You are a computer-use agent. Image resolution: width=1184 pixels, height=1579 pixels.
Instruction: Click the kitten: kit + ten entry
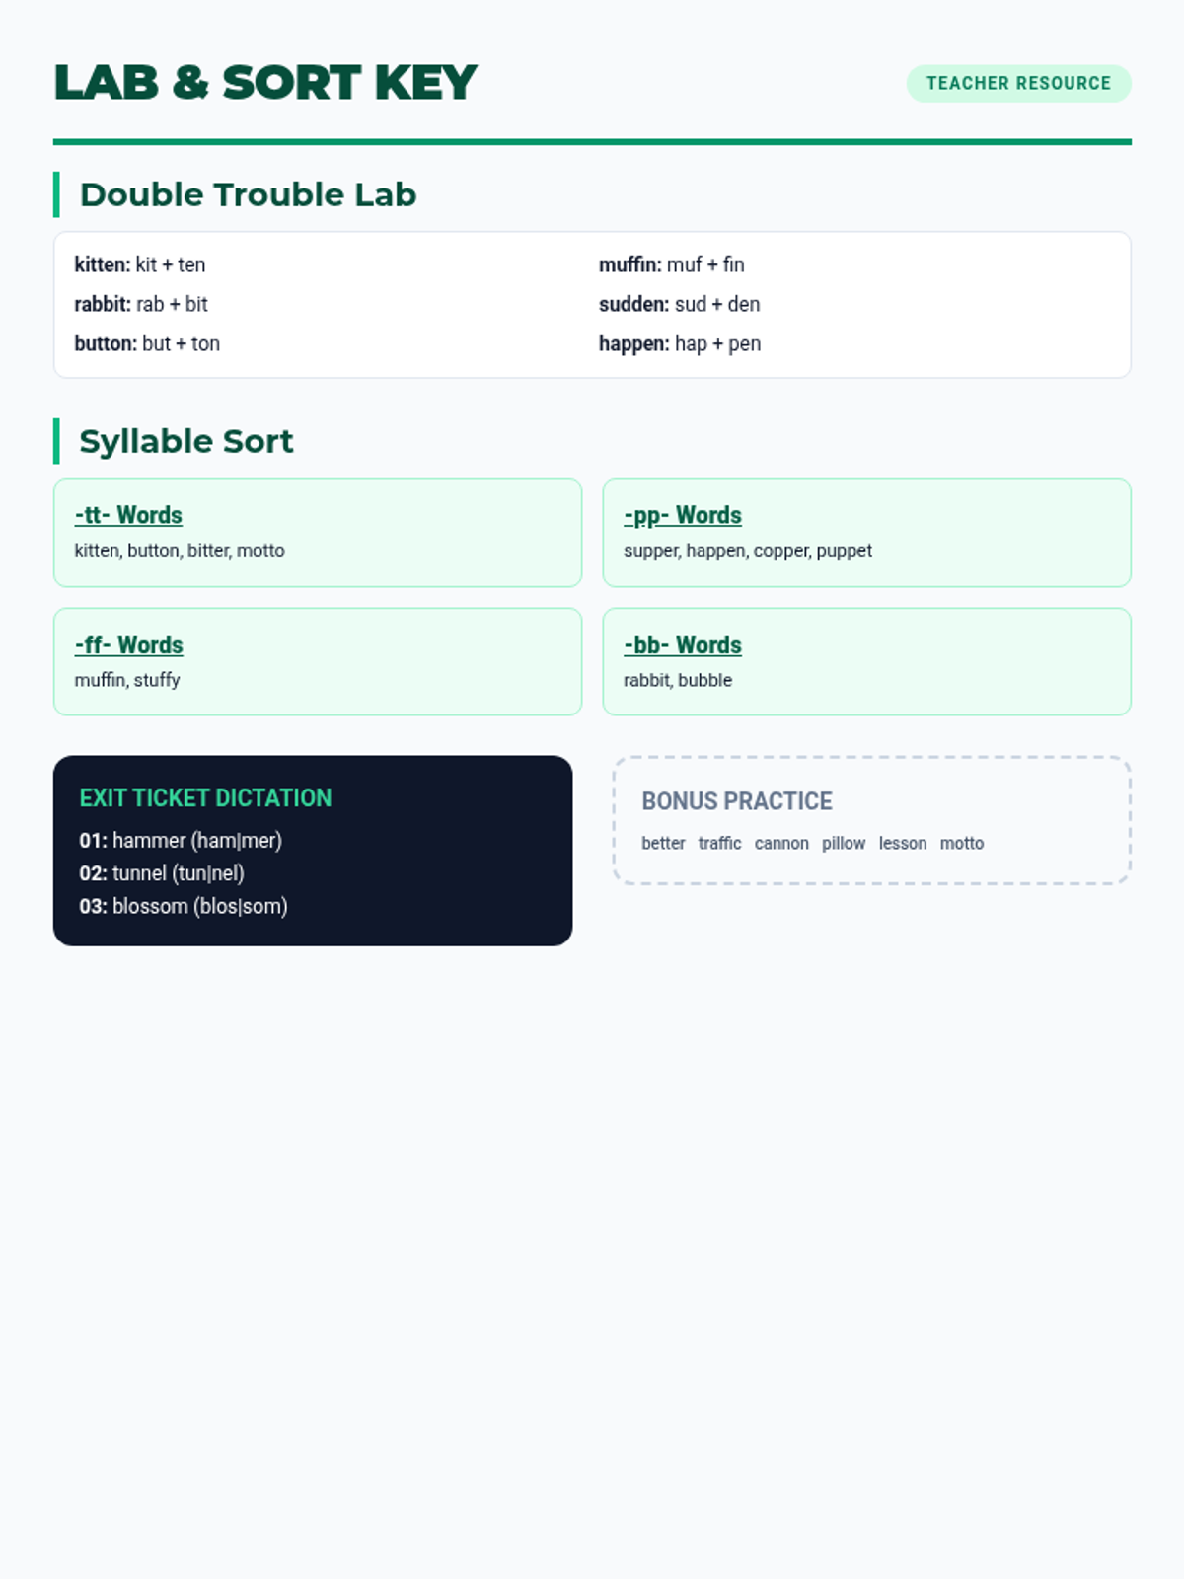140,264
